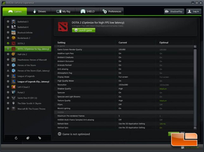The image size is (204, 152).
Task: Click the Shadow Quality setting row
Action: point(124,89)
